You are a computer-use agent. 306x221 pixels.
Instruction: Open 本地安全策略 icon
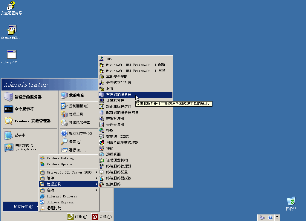click(x=102, y=77)
